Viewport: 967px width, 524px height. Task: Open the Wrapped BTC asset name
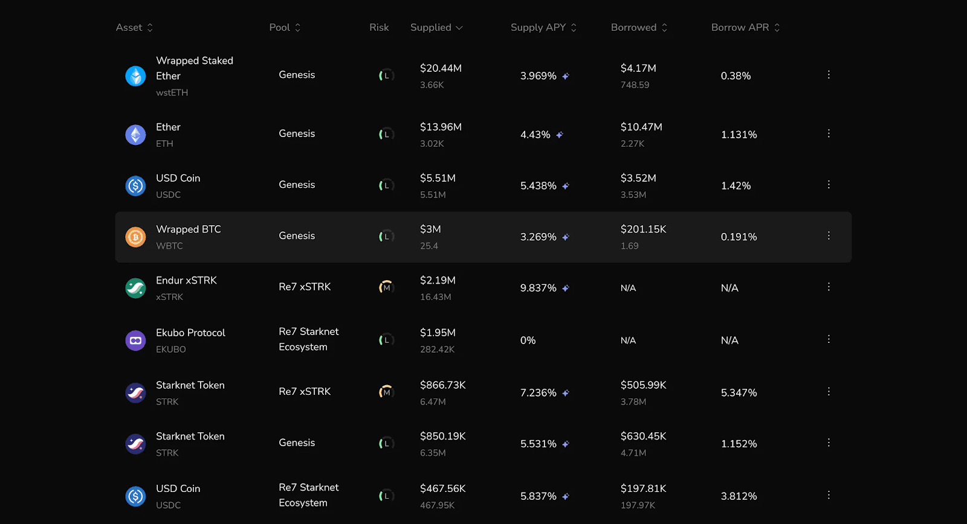189,229
